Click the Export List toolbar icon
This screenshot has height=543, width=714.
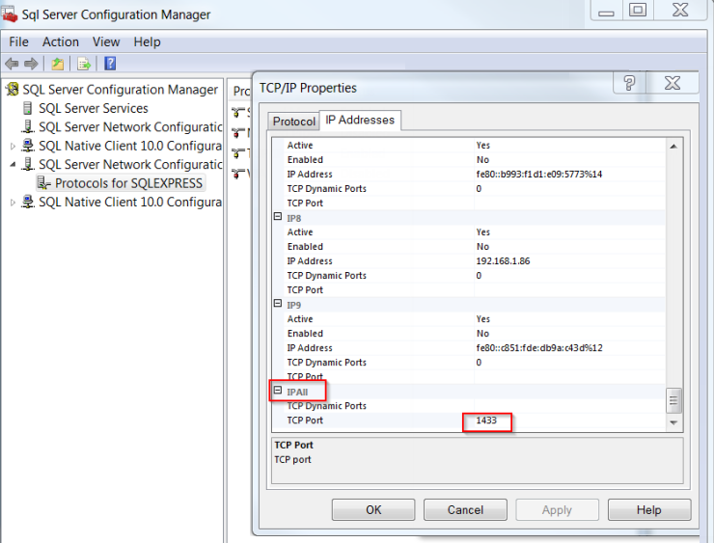click(84, 64)
